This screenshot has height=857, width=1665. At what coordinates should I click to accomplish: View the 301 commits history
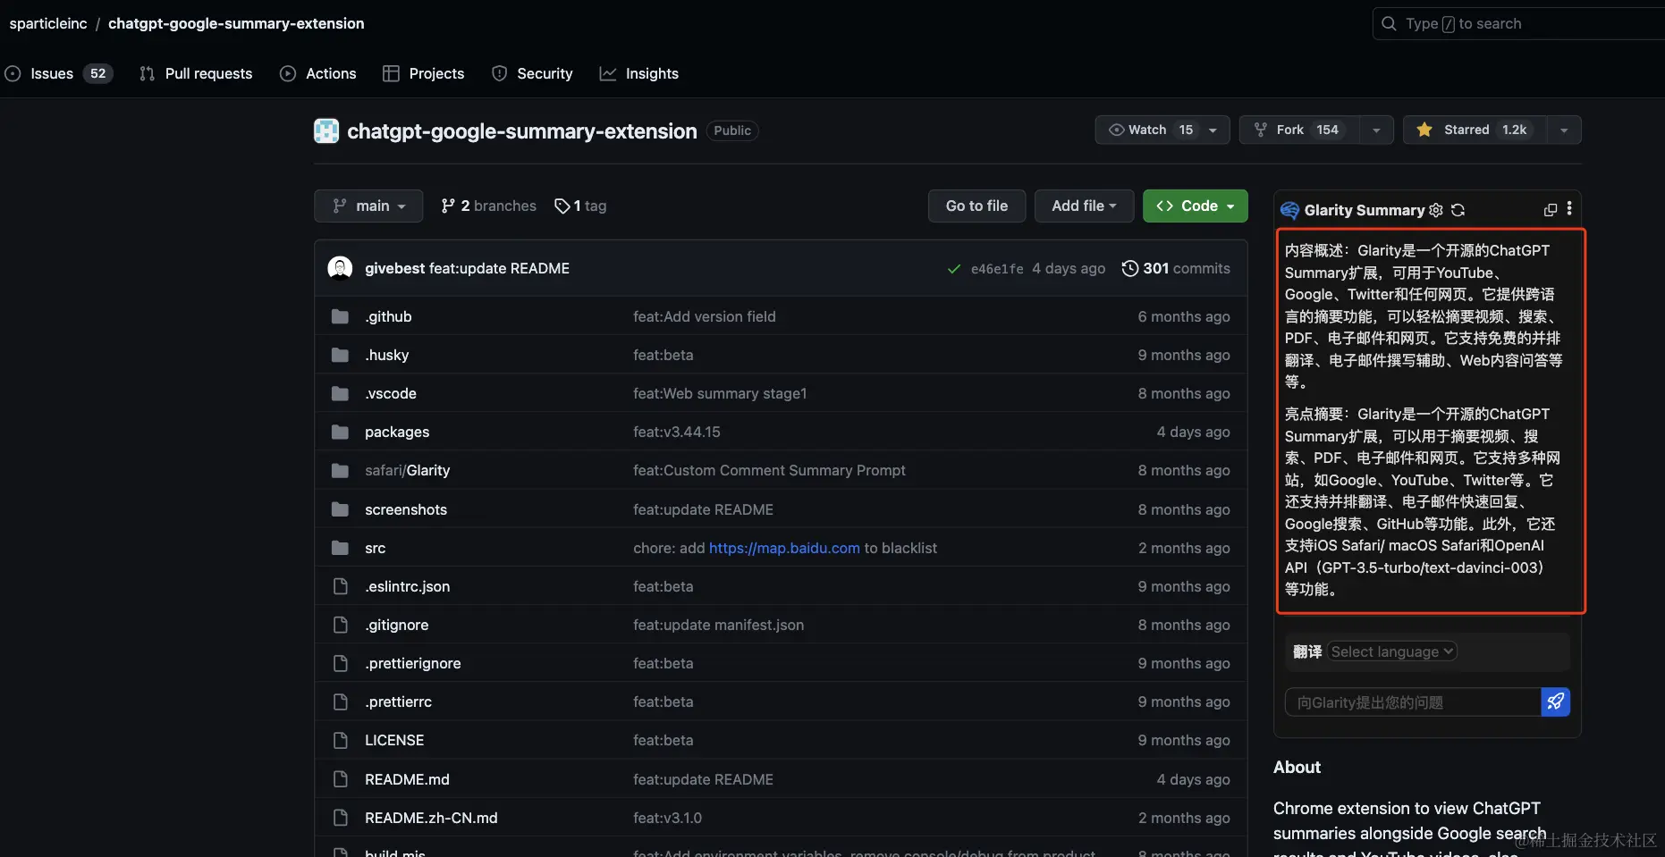(1177, 268)
